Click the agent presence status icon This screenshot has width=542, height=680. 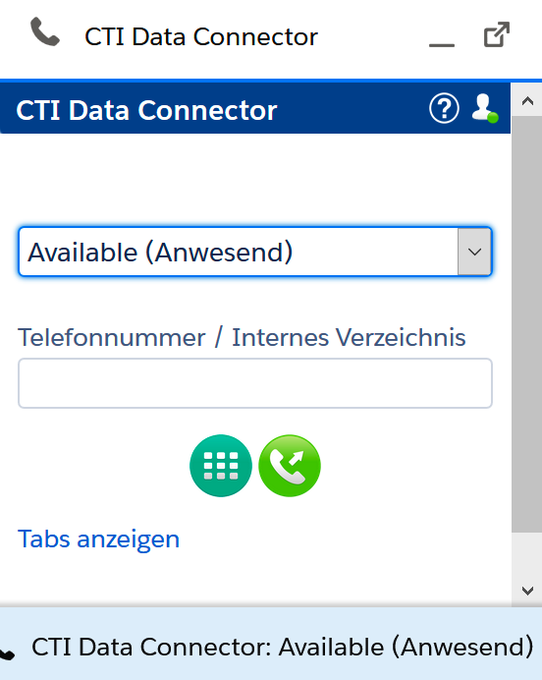coord(485,108)
